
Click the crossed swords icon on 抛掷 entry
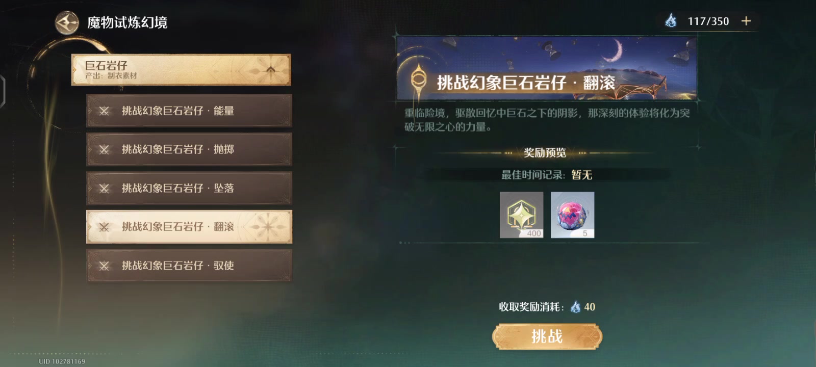click(104, 149)
